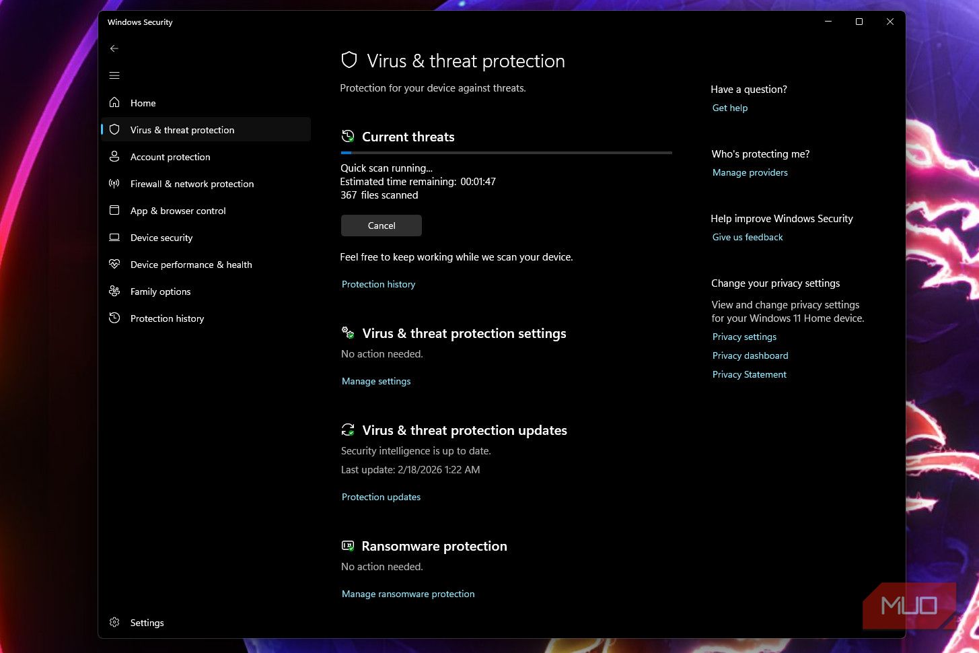This screenshot has height=653, width=979.
Task: Click the back arrow icon
Action: tap(114, 48)
